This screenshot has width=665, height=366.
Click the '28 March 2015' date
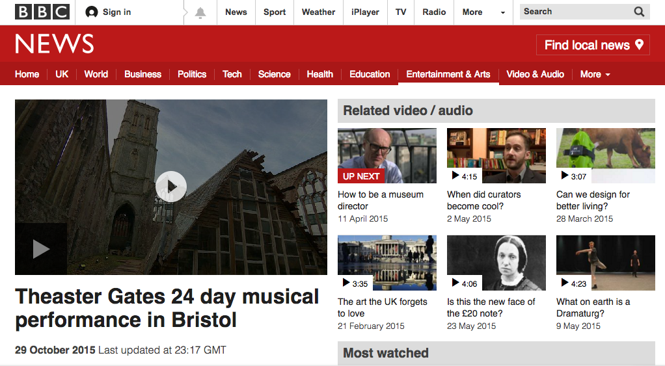pos(585,219)
